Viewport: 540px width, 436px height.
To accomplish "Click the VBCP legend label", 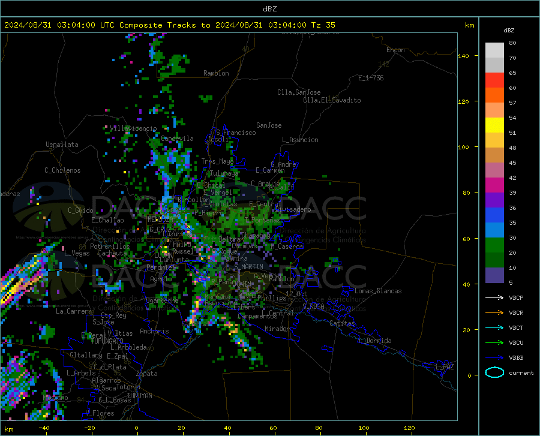I will pos(516,297).
